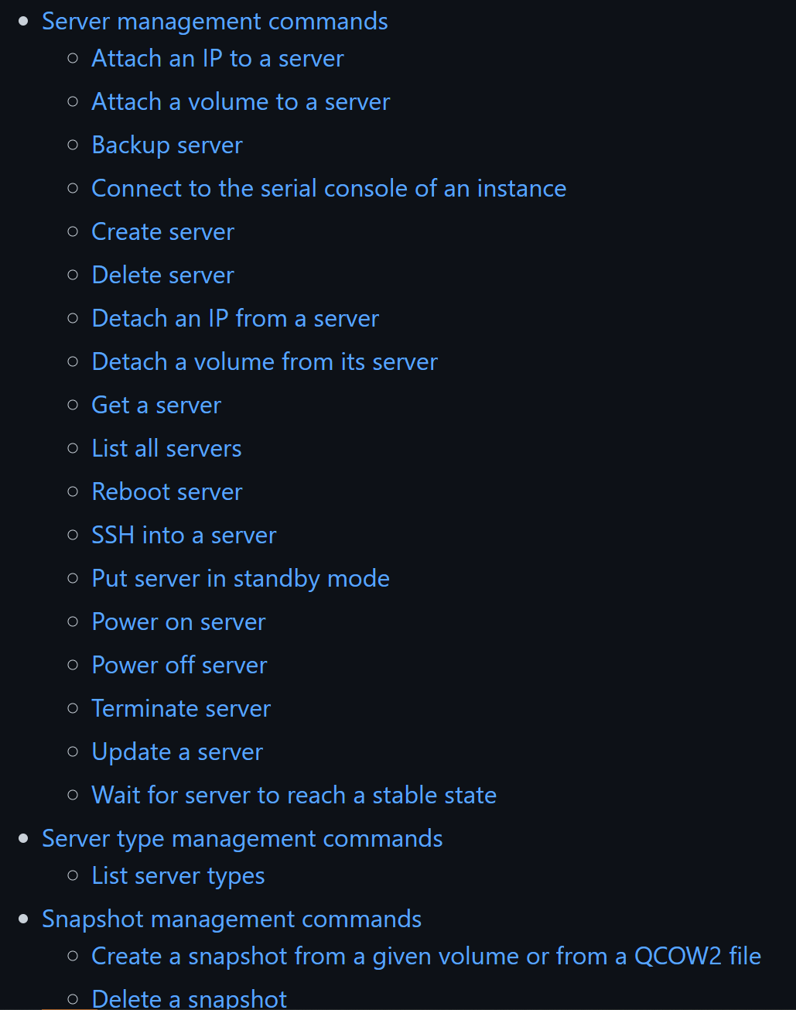Open the Delete server link

[162, 276]
